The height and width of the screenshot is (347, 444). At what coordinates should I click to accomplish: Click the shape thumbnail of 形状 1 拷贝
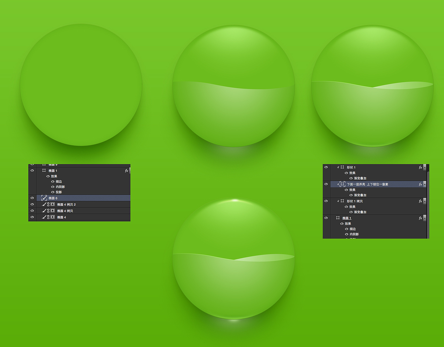tap(342, 201)
